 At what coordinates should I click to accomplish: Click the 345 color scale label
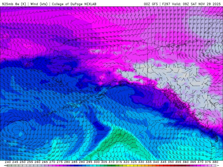click(x=163, y=162)
